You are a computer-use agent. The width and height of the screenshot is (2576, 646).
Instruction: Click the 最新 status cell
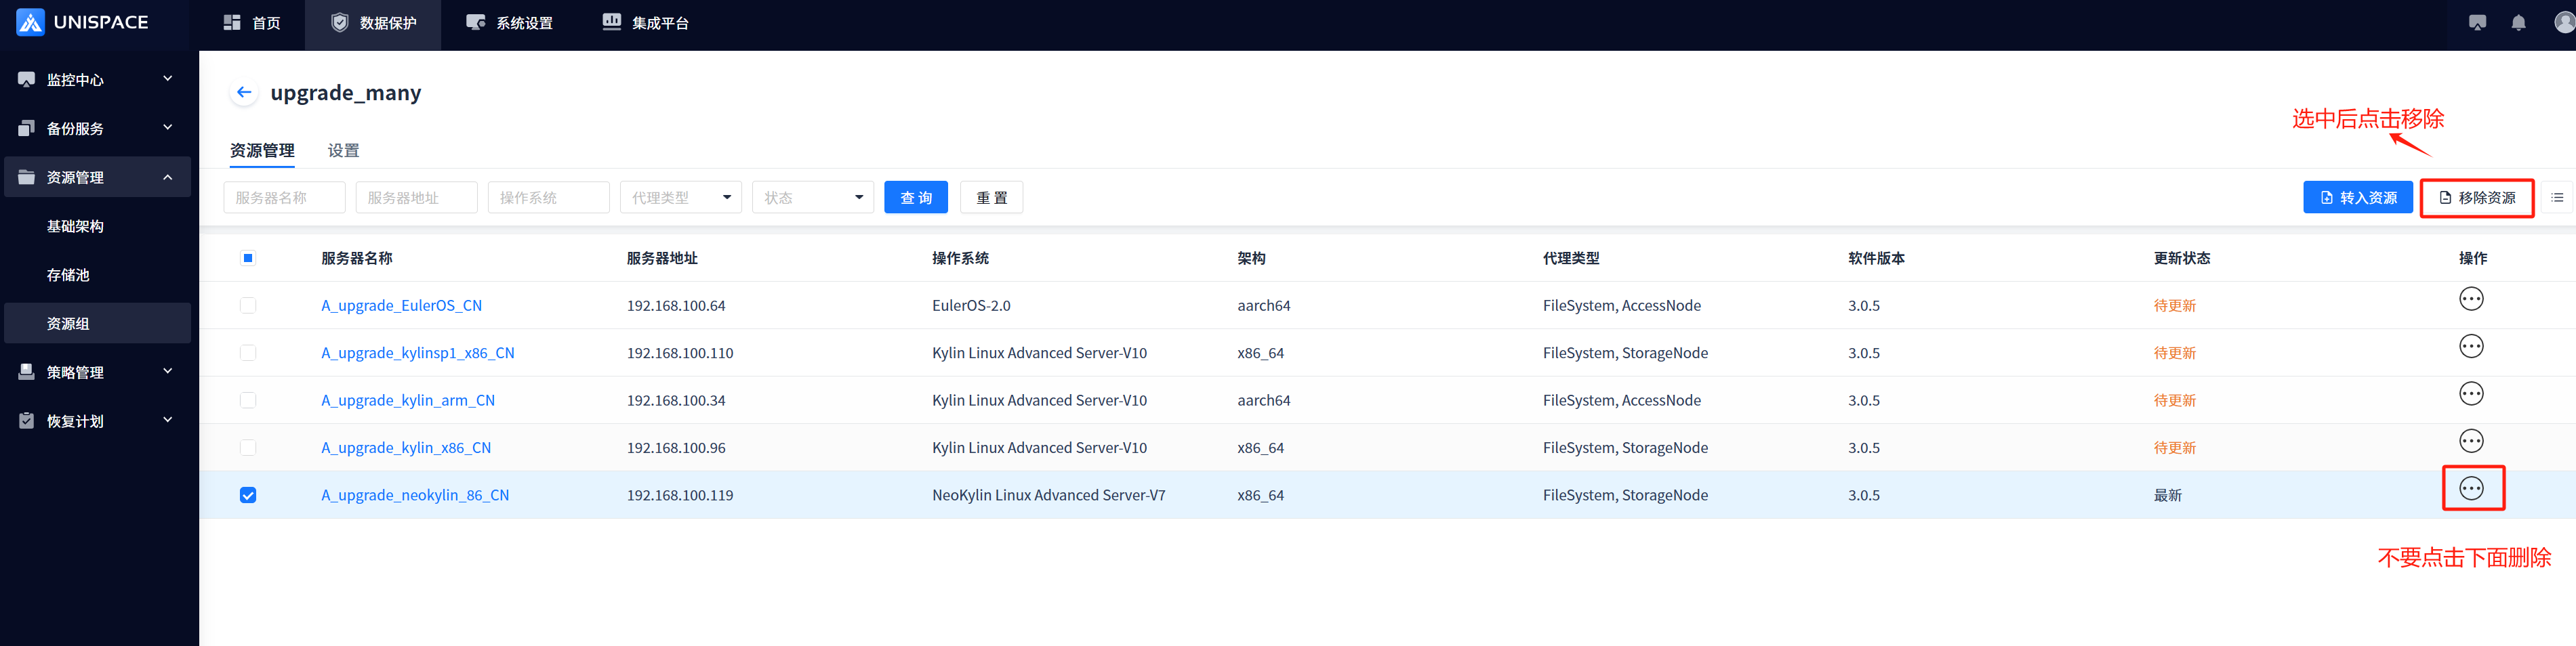2168,495
